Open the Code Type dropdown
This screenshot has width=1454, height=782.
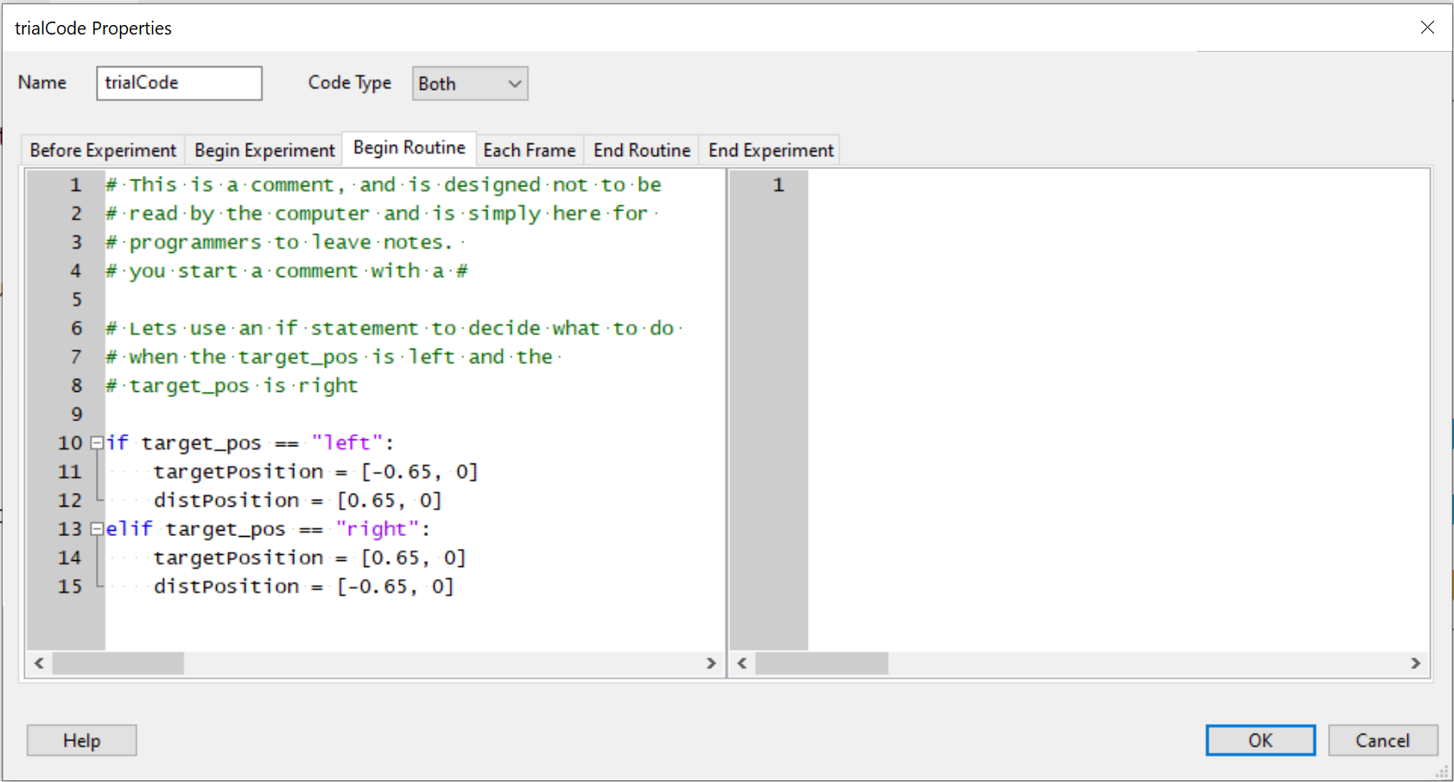(469, 84)
